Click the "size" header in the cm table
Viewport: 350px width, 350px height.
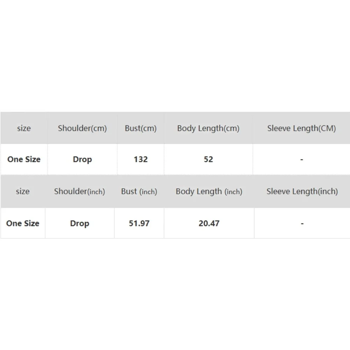coord(24,128)
